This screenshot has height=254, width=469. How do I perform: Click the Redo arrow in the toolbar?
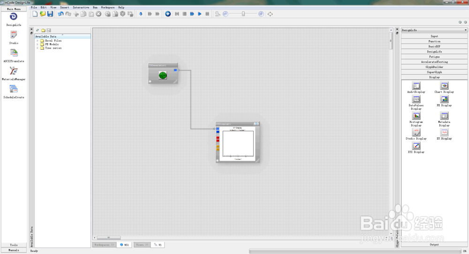[x=68, y=14]
